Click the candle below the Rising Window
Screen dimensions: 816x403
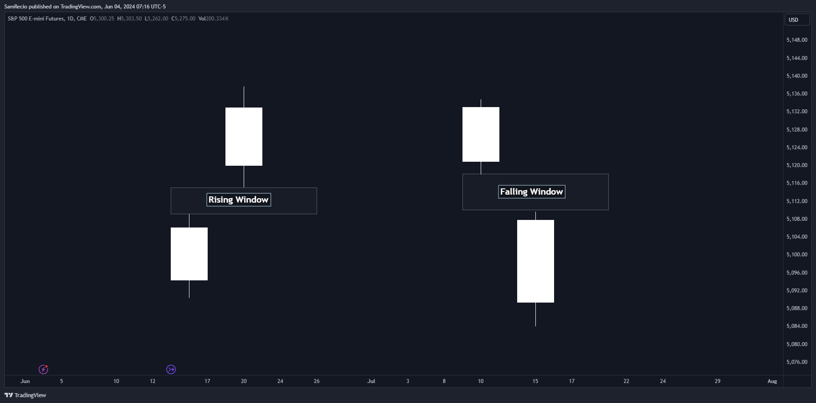pos(189,254)
